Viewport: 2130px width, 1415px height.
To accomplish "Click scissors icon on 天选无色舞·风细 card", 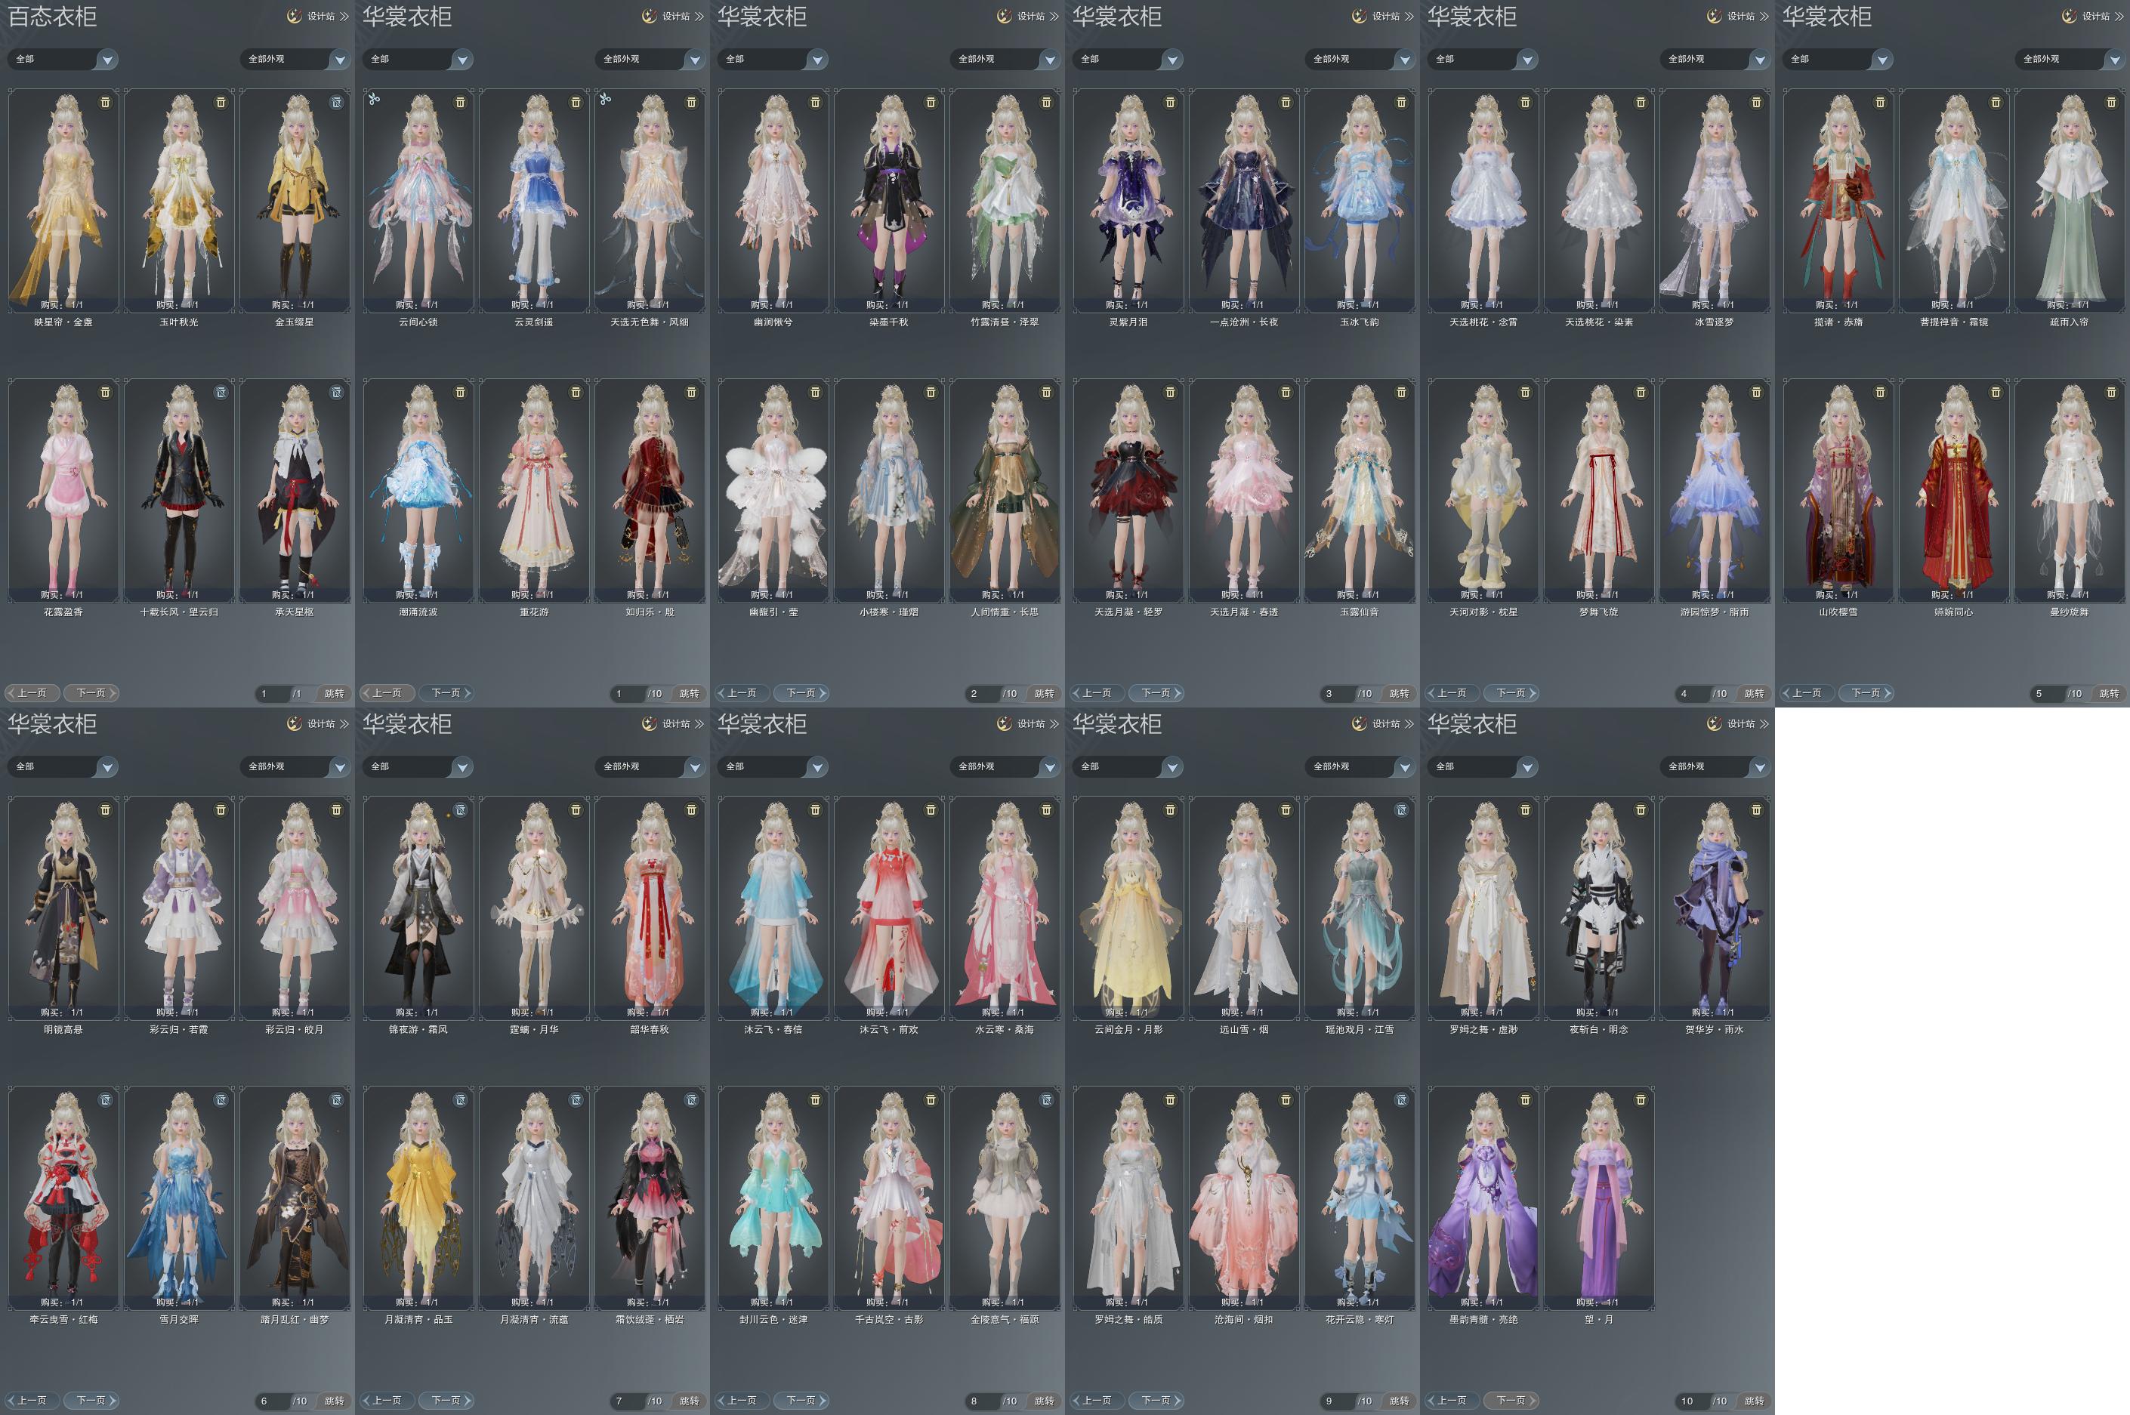I will pos(606,99).
